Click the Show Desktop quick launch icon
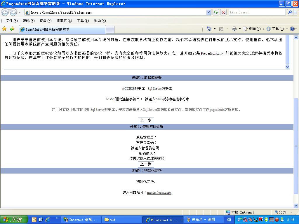 (x=41, y=220)
